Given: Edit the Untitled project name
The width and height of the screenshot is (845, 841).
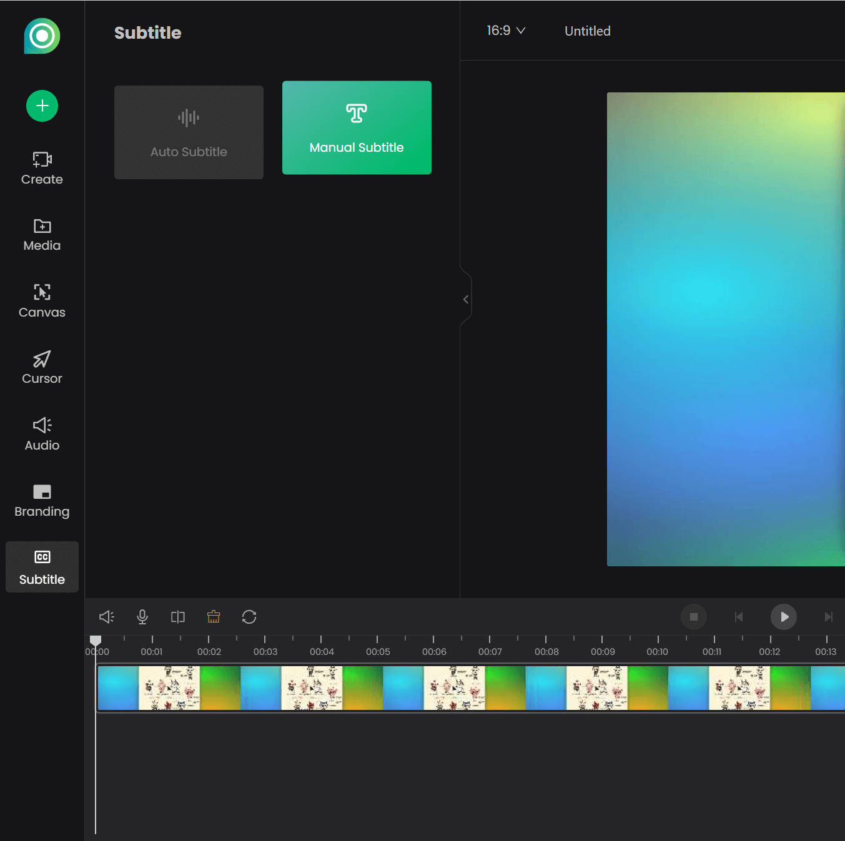Looking at the screenshot, I should click(x=587, y=31).
